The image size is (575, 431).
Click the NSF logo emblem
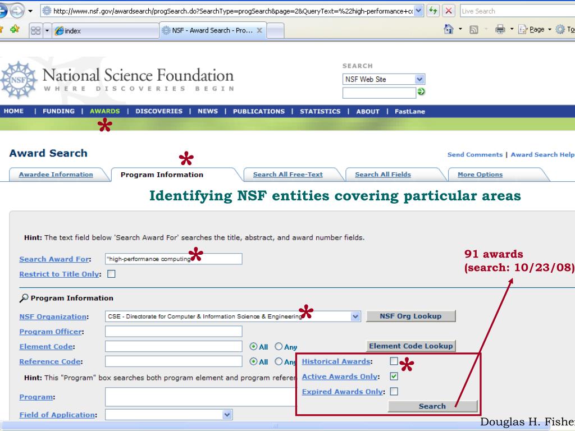click(x=19, y=80)
